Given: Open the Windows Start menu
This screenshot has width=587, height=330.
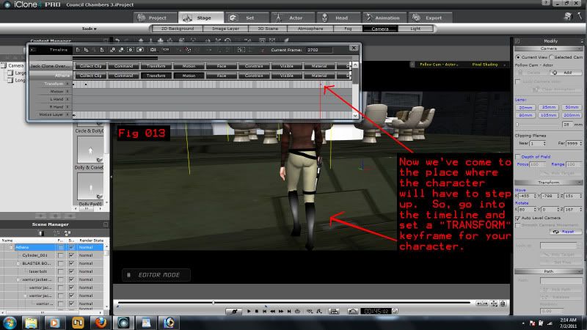Looking at the screenshot, I should (10, 323).
